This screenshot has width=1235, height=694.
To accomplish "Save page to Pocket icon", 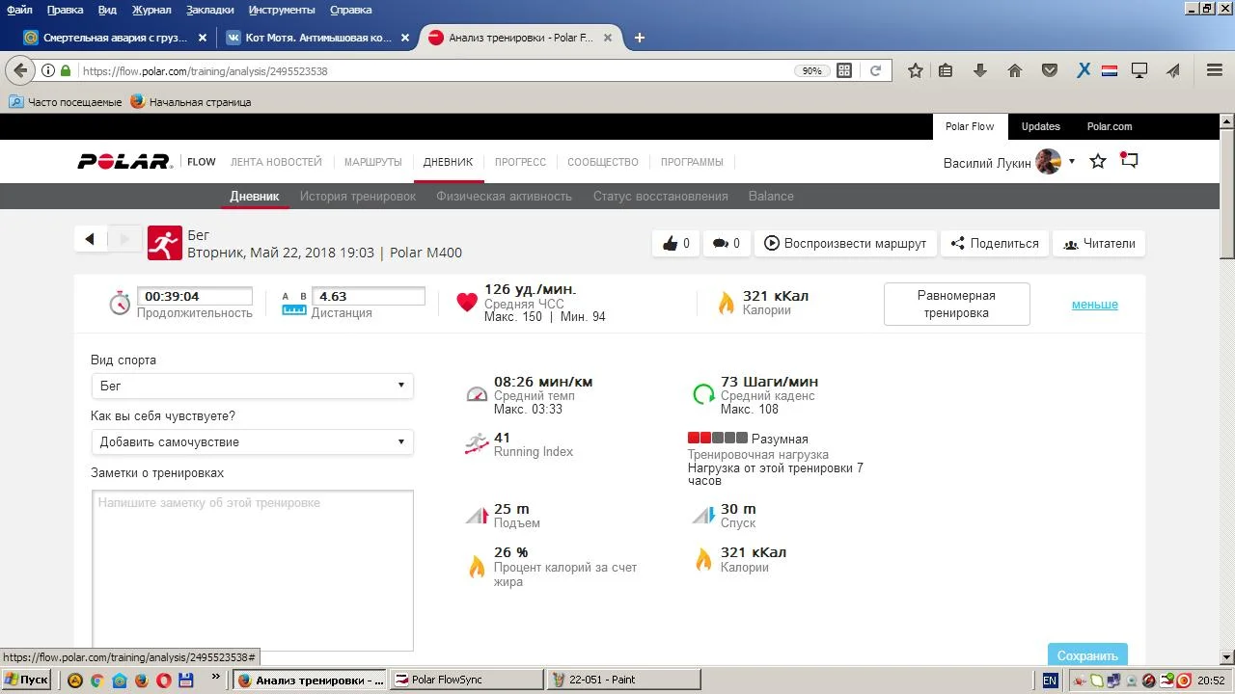I will click(x=1050, y=70).
